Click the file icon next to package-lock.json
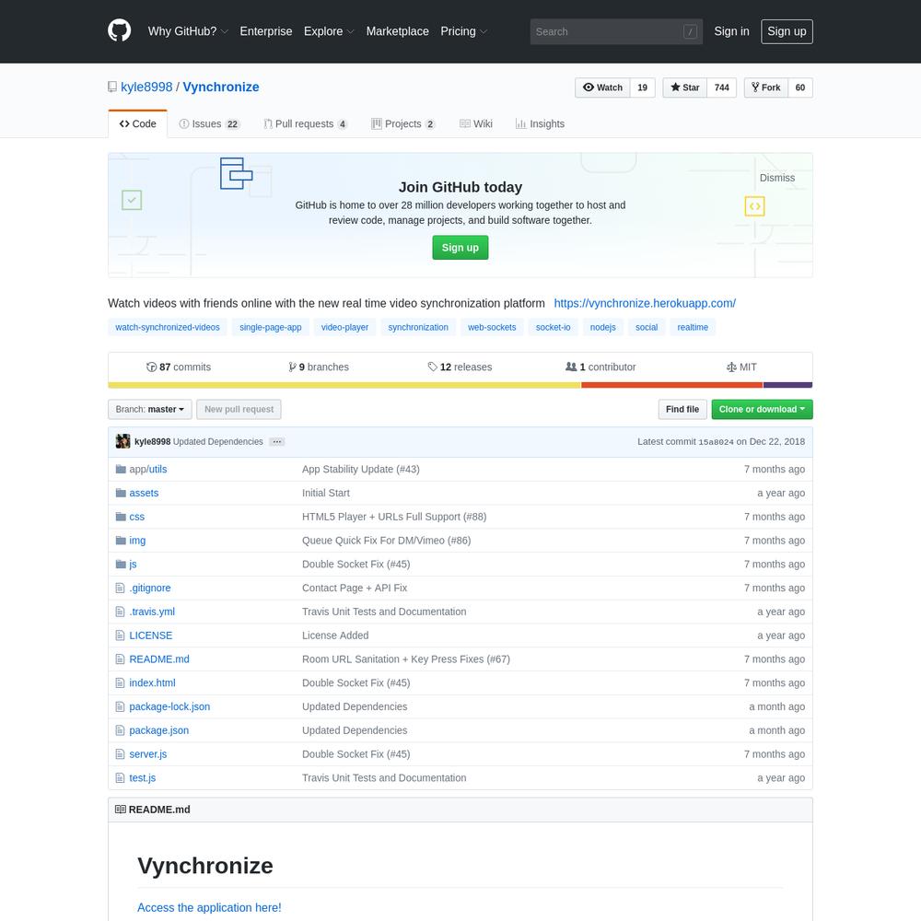Screen dimensions: 921x921 pos(120,706)
